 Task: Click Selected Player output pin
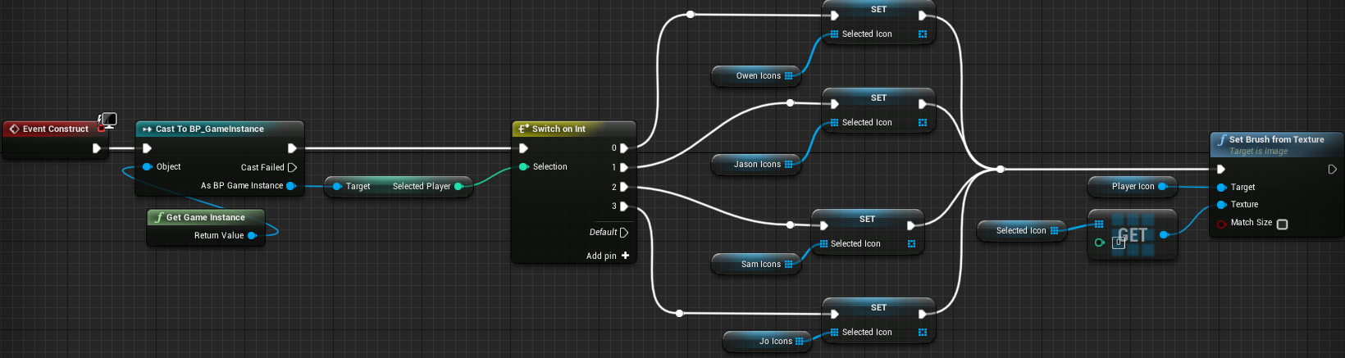coord(458,186)
